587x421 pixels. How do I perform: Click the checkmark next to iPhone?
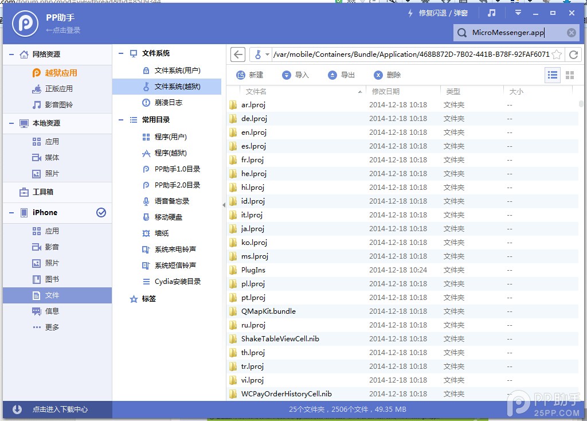point(101,212)
